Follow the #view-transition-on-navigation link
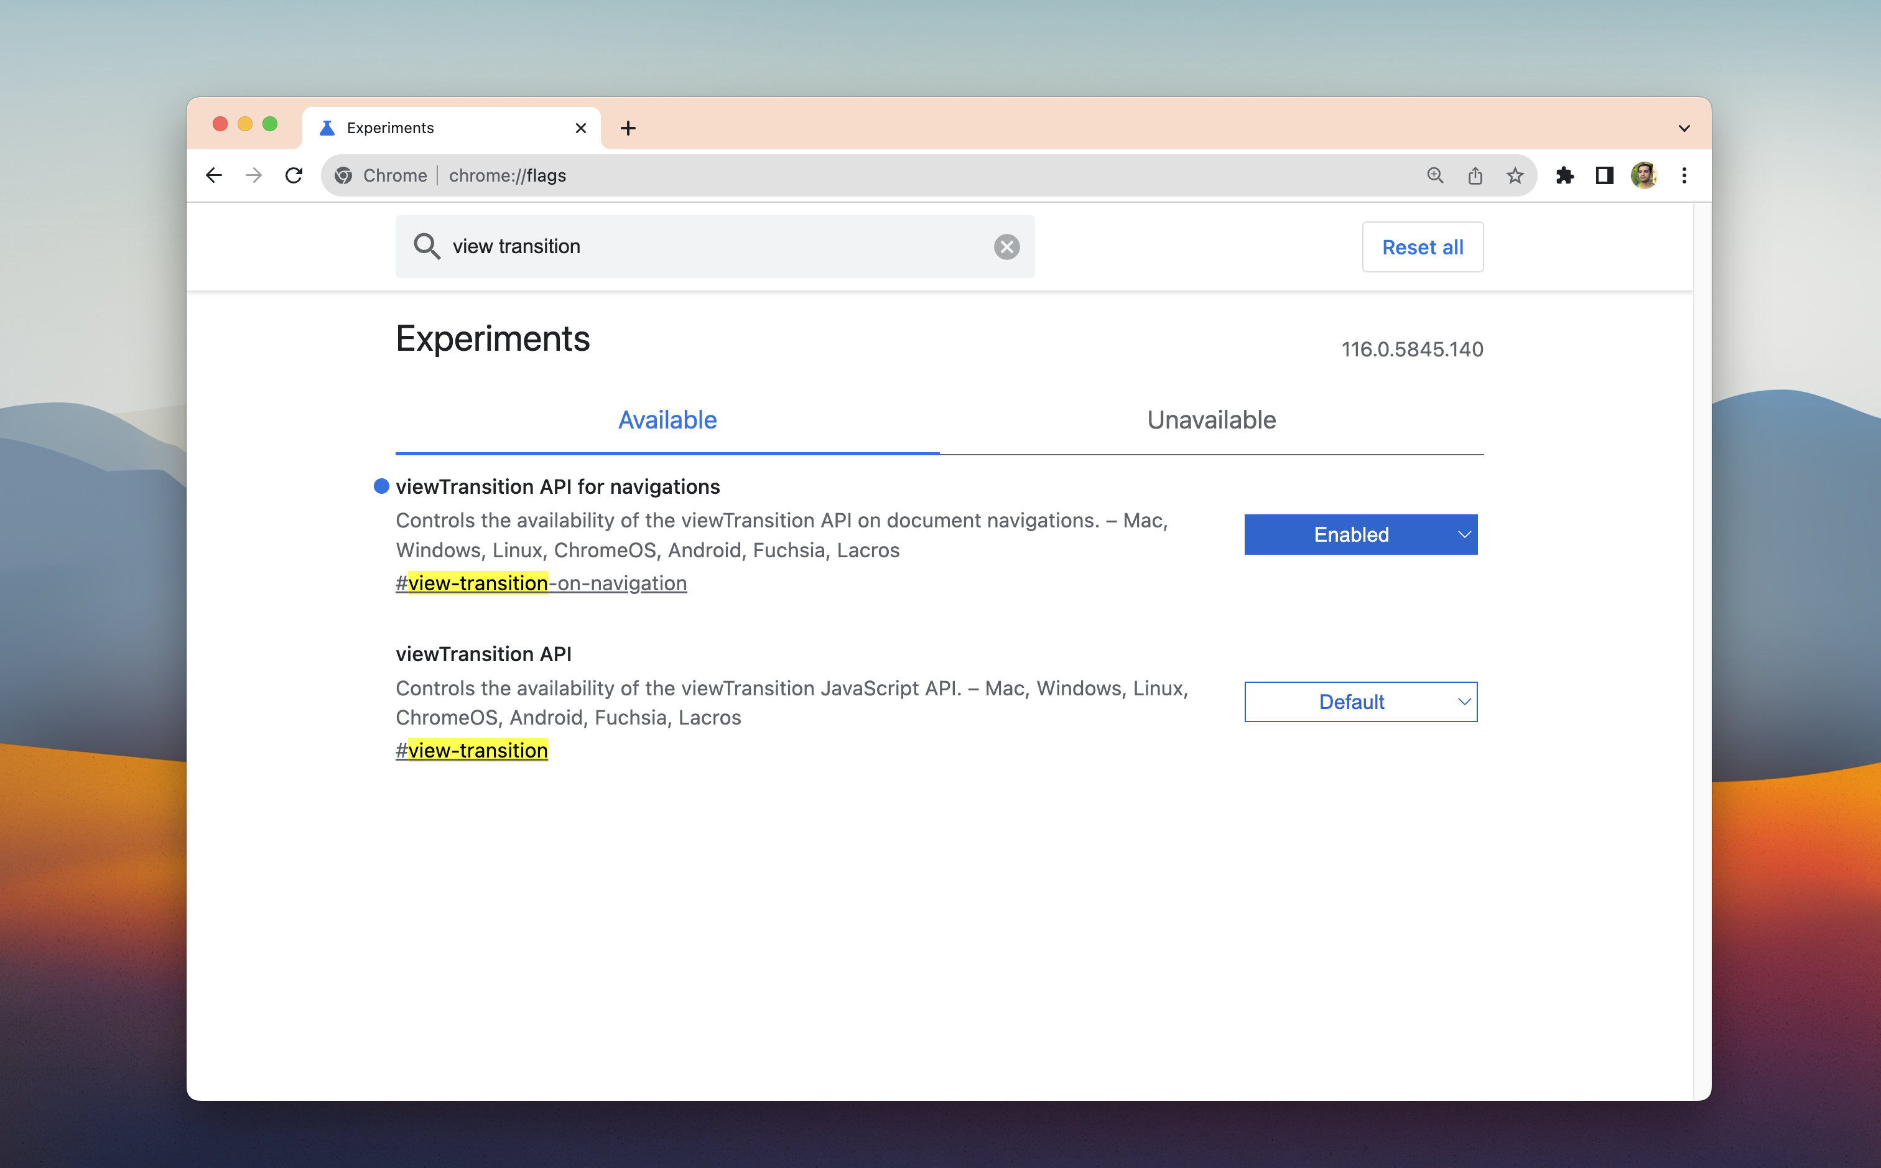 tap(541, 583)
